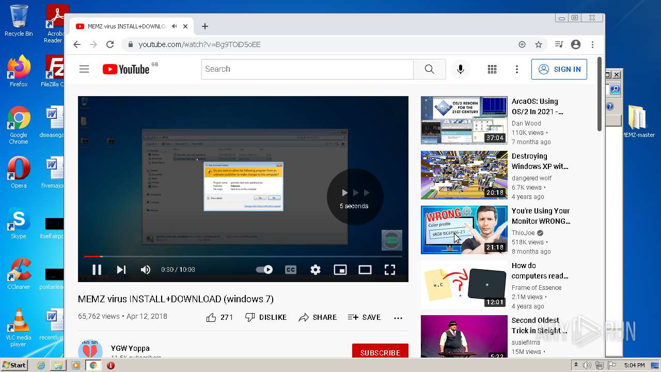Click the taskbar clock 5:04 PM

[x=635, y=365]
